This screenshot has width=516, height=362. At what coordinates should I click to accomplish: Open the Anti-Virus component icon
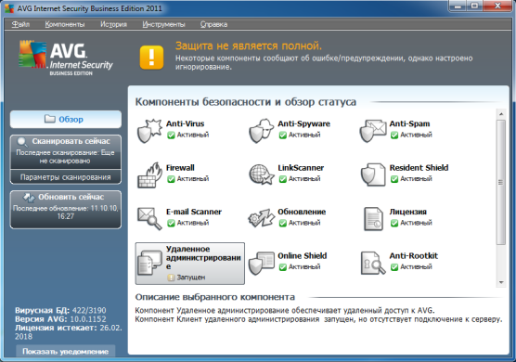click(149, 131)
